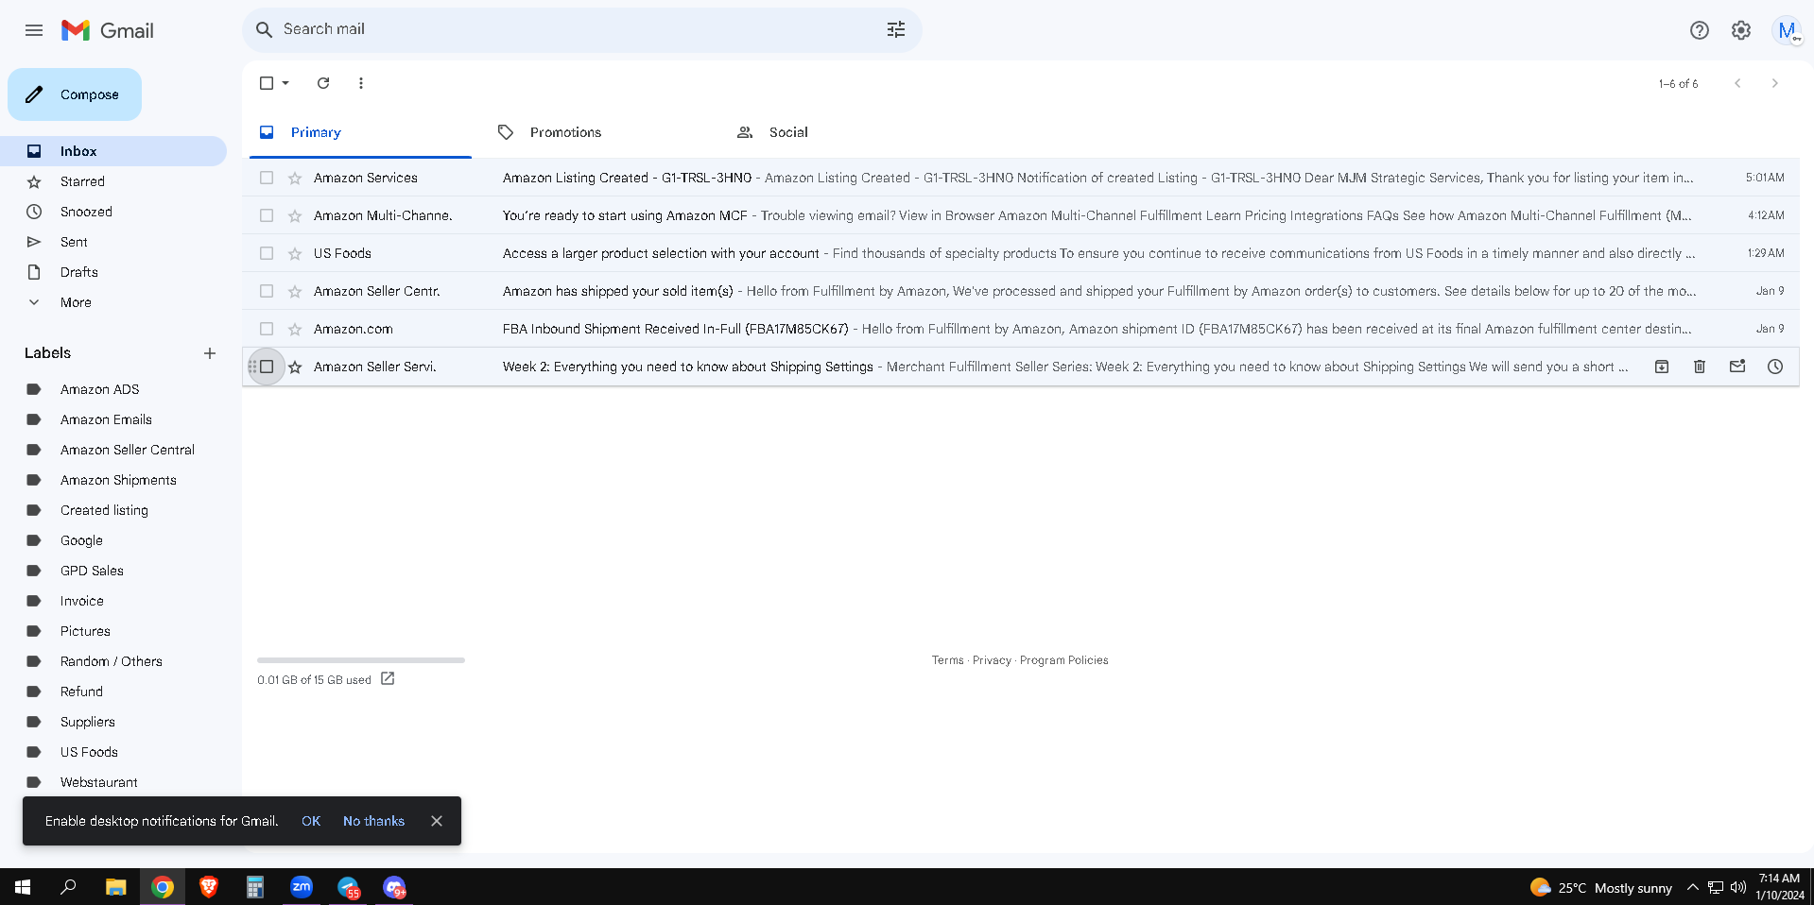Image resolution: width=1814 pixels, height=905 pixels.
Task: Open storage management link icon
Action: point(388,678)
